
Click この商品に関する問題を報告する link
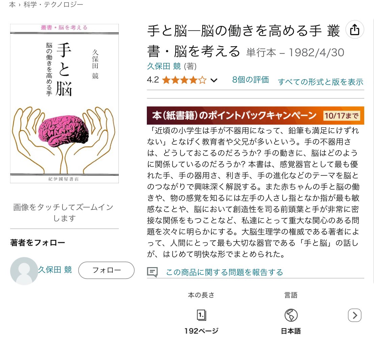224,272
